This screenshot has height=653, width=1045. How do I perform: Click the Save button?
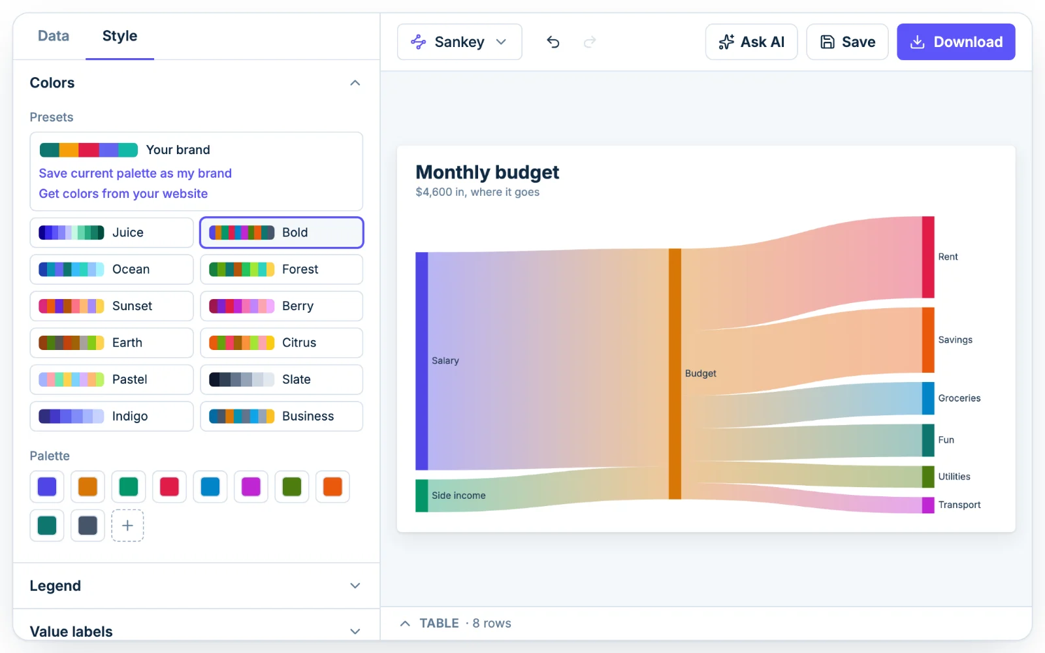[x=847, y=42]
